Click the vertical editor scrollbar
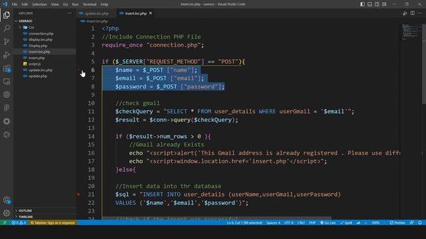 424,64
